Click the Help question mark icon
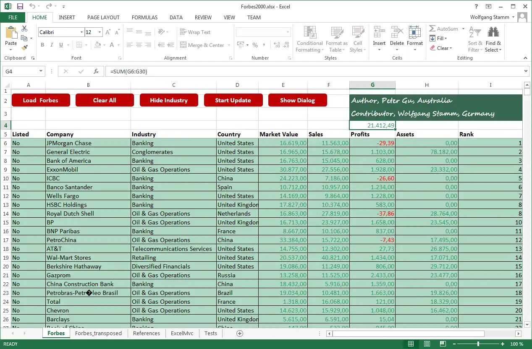 (x=476, y=6)
